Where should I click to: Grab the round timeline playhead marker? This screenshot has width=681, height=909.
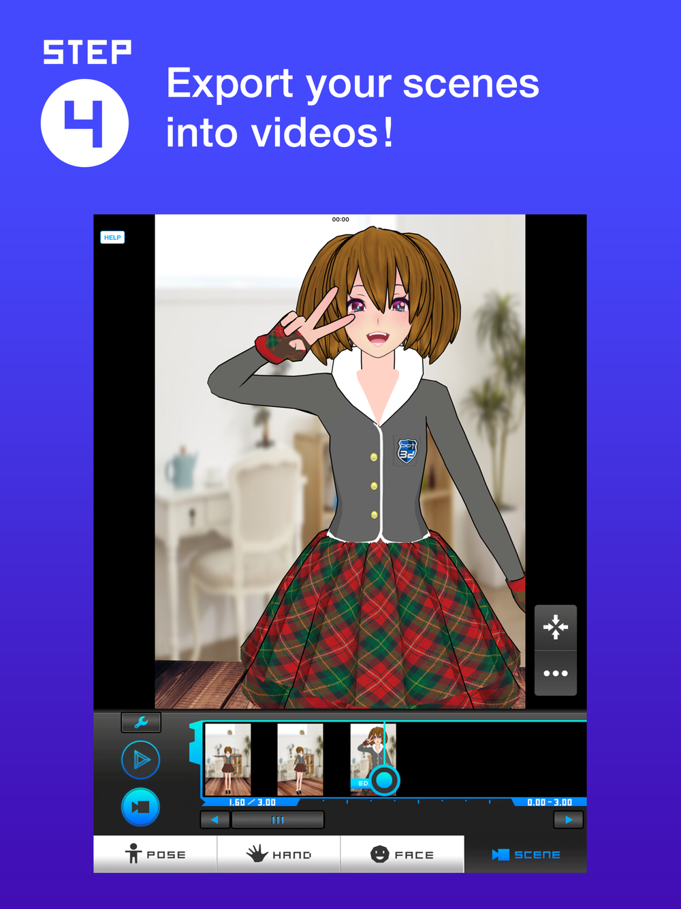pyautogui.click(x=385, y=780)
